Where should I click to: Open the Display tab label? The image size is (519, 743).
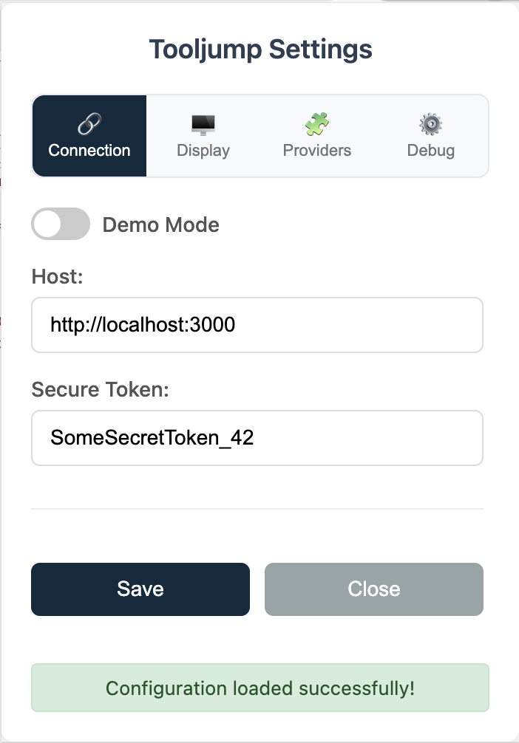203,151
